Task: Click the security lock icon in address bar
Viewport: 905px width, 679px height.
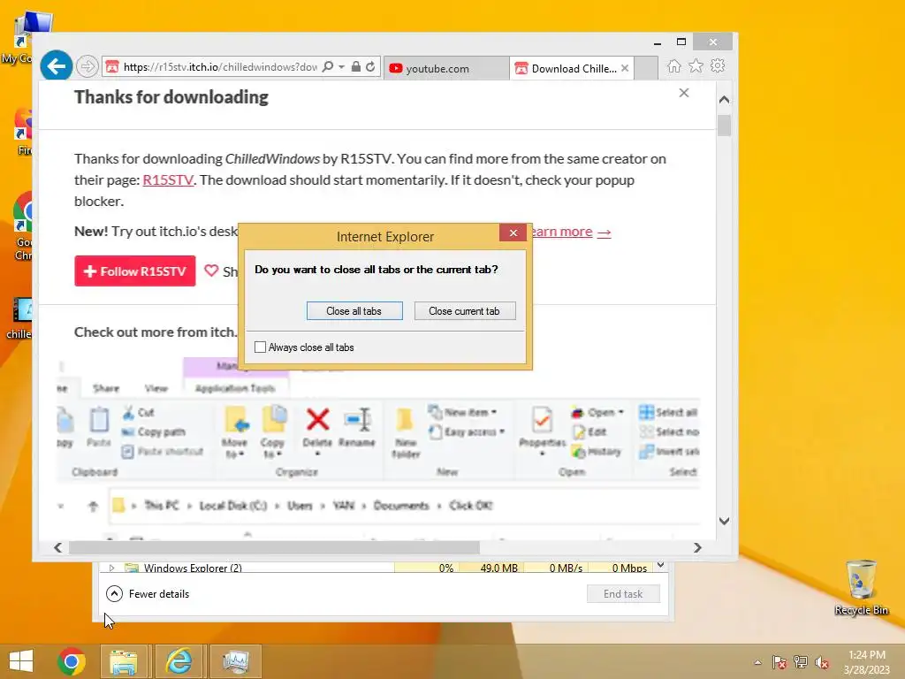Action: [356, 67]
